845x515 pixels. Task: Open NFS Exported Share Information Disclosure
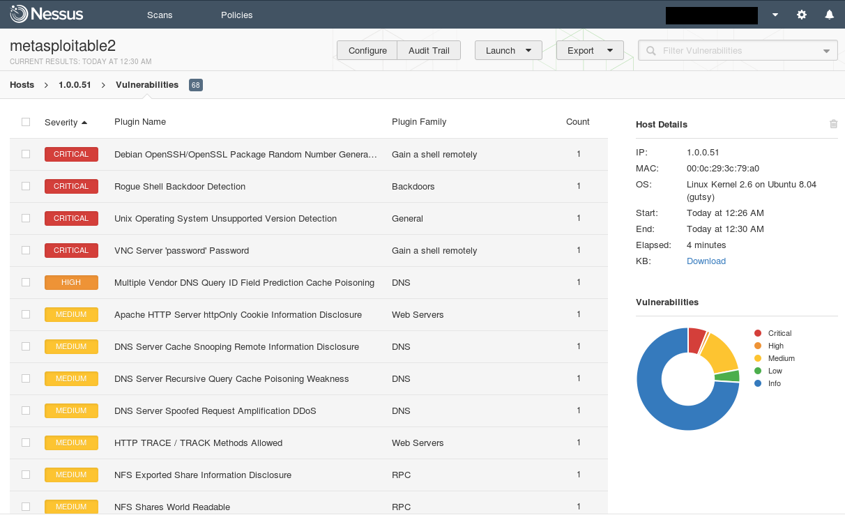(x=203, y=475)
